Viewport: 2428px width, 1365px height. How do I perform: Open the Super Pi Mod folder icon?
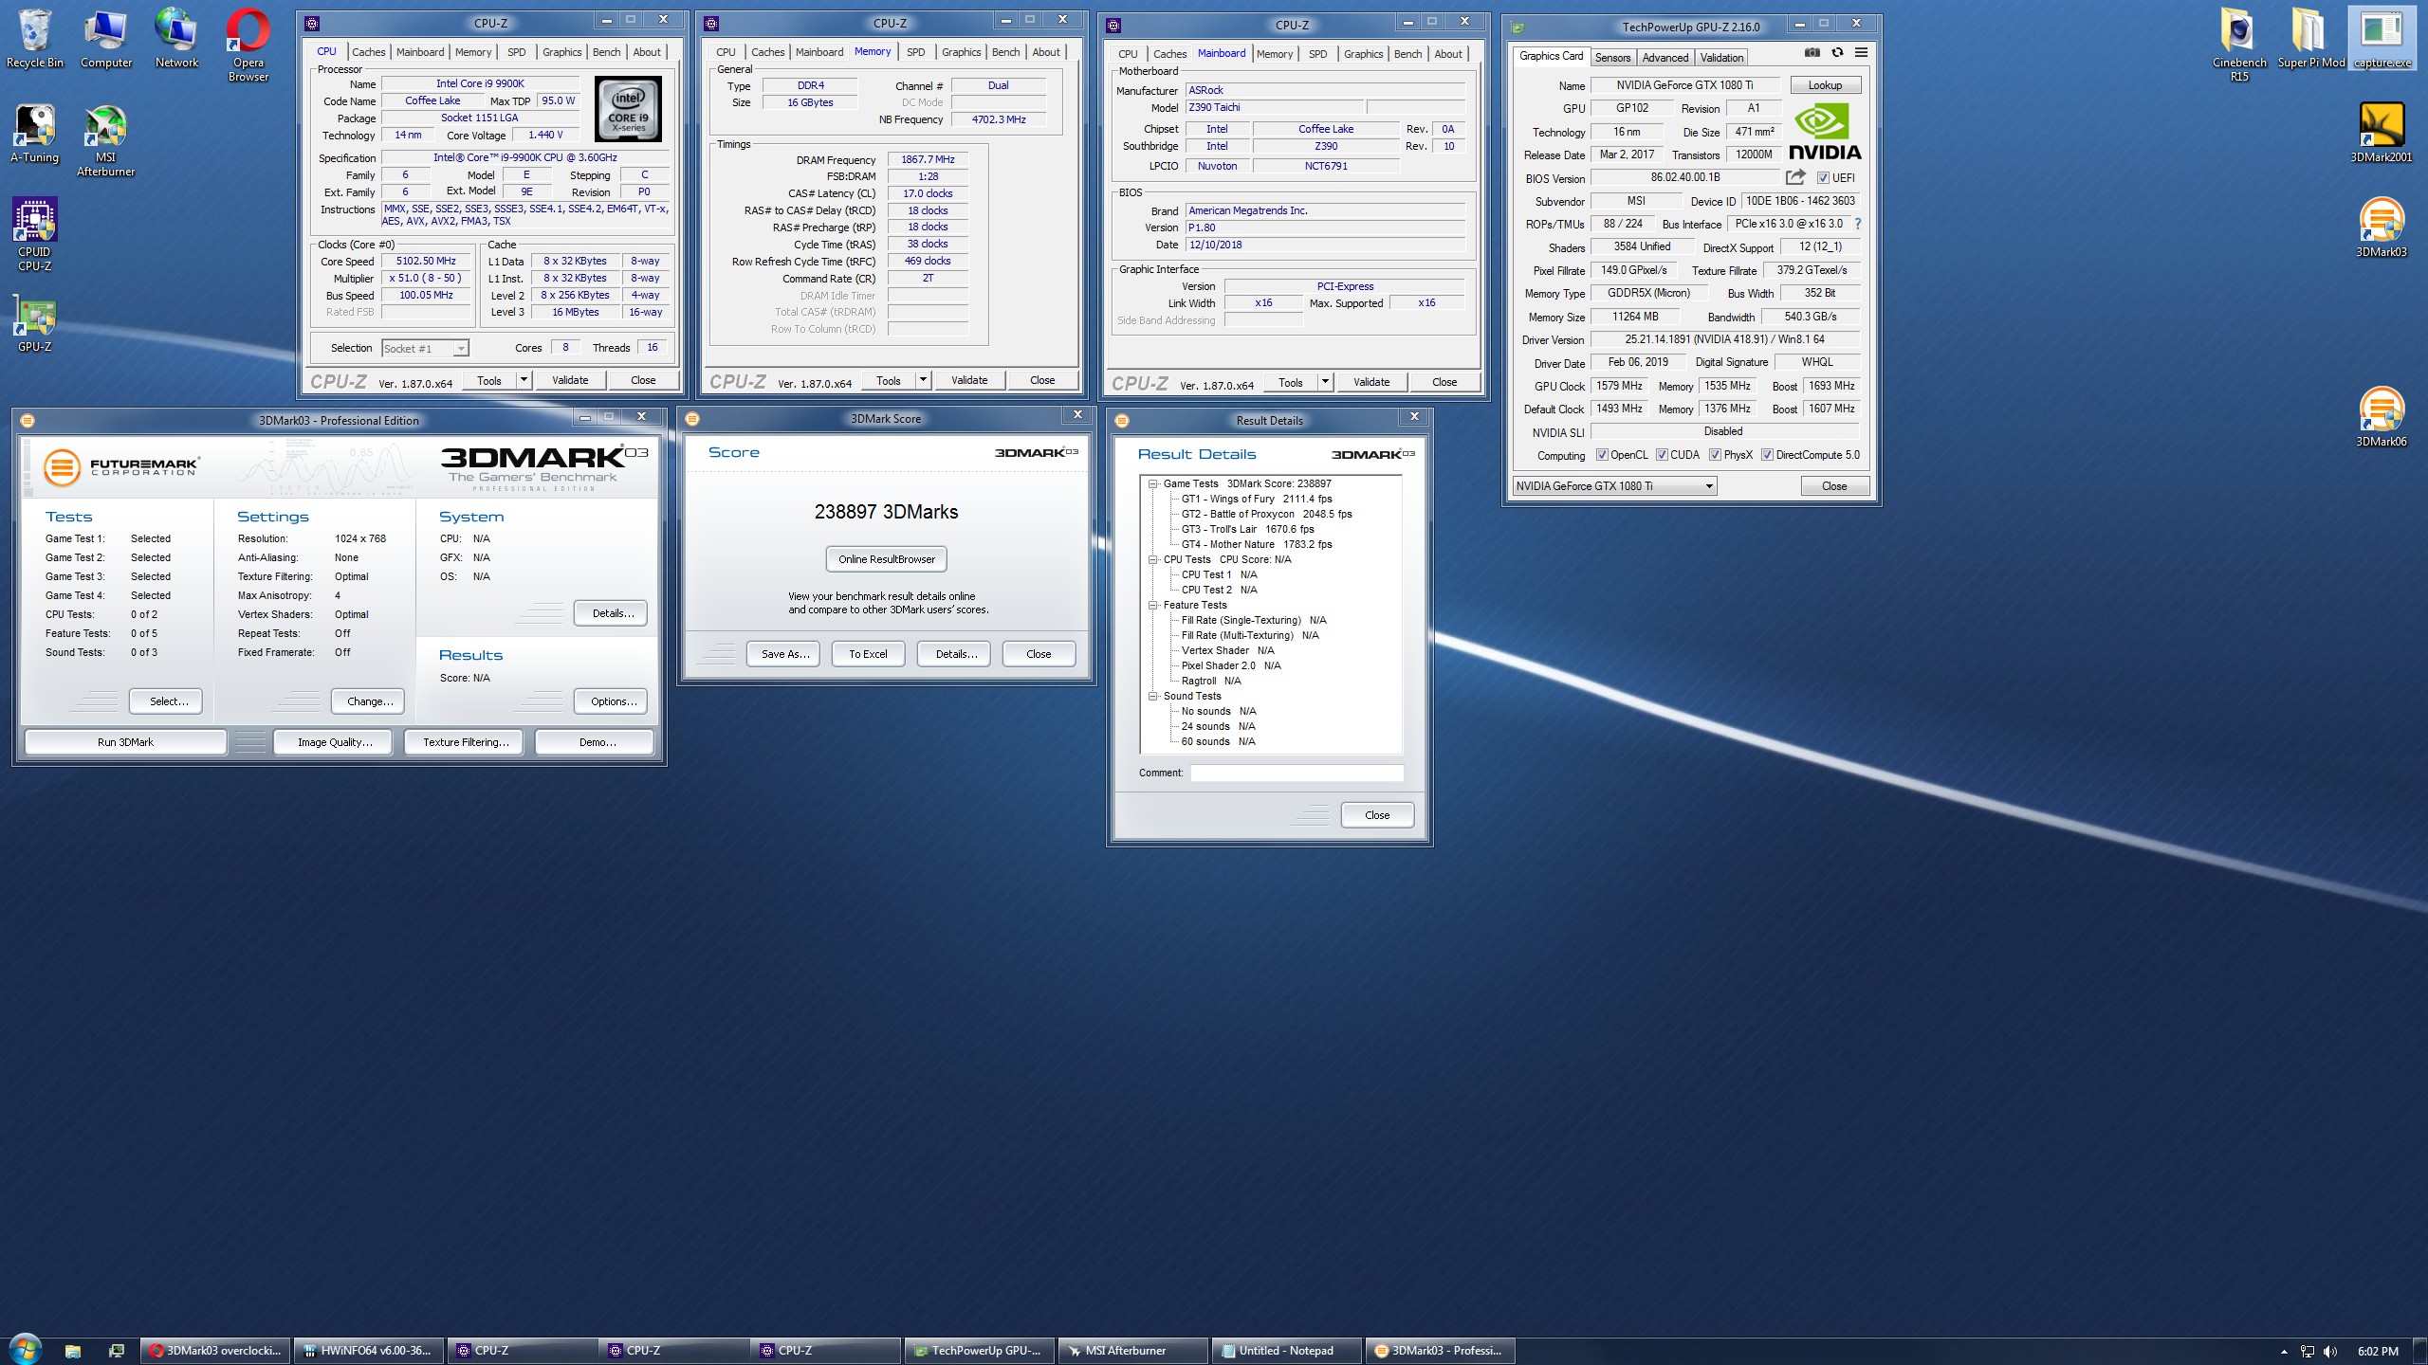coord(2311,39)
